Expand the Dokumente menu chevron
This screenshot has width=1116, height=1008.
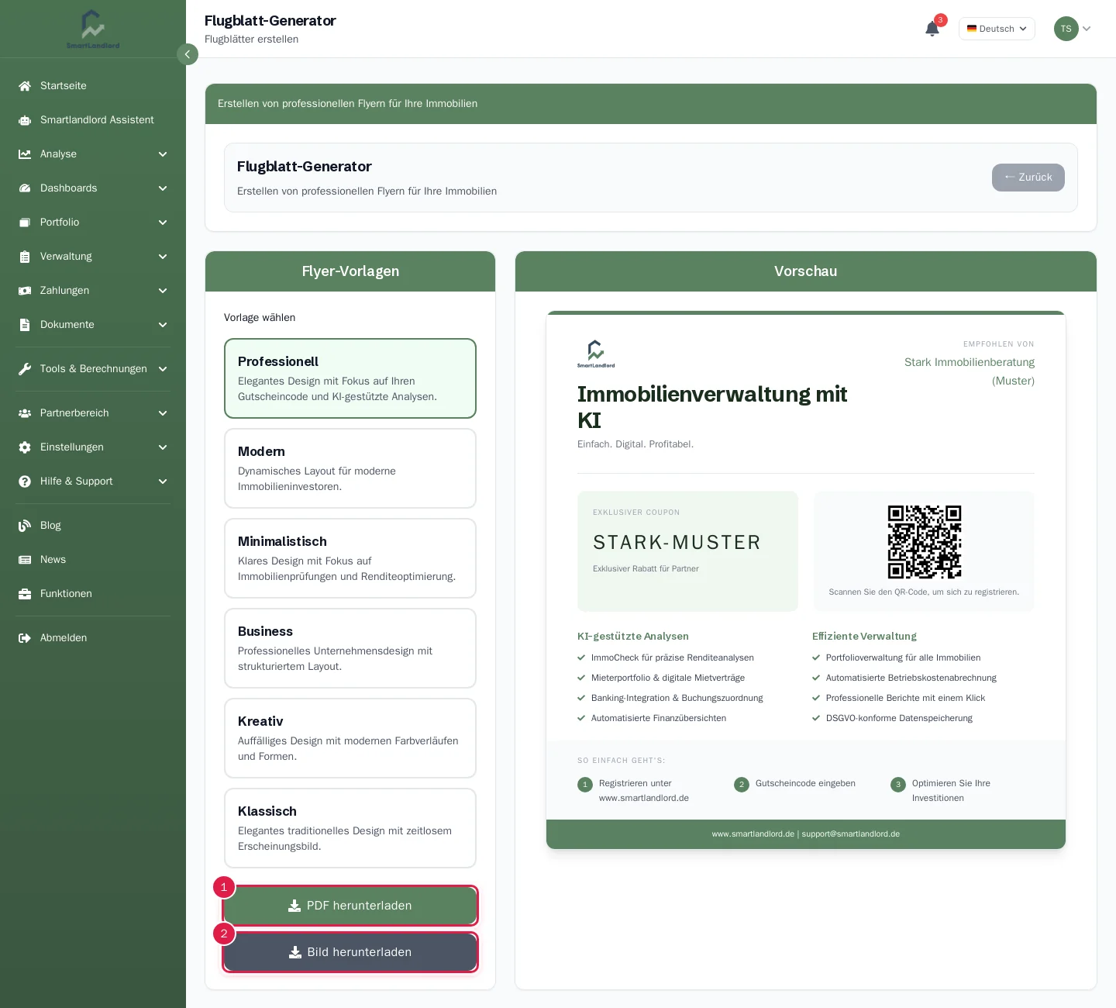tap(163, 325)
